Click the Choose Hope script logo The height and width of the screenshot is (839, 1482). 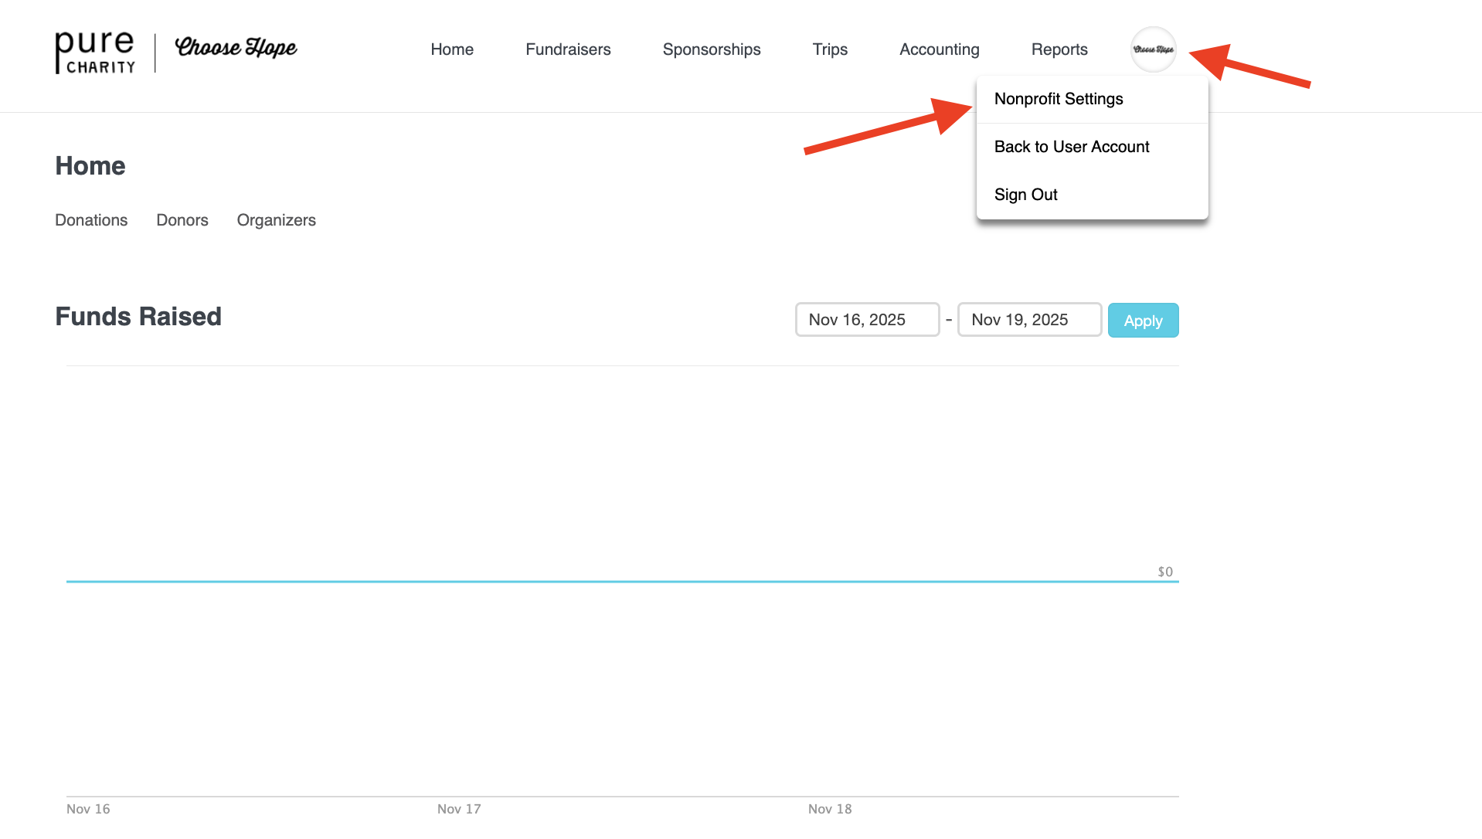236,48
